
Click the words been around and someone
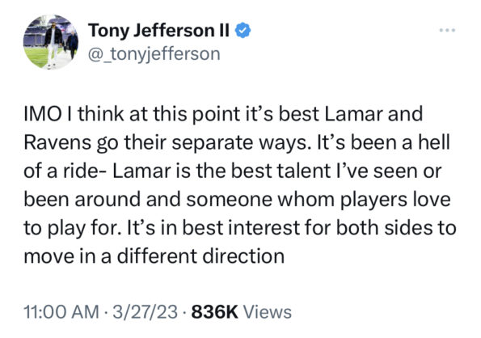(x=148, y=200)
